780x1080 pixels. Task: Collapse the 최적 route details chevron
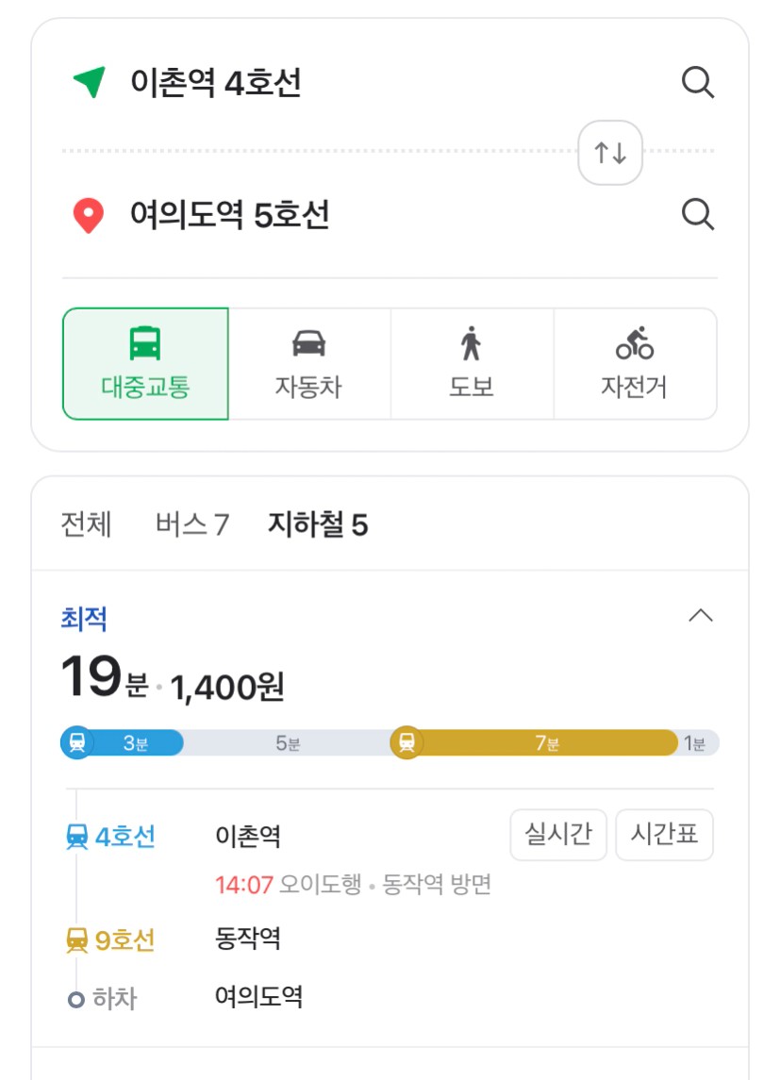click(700, 615)
